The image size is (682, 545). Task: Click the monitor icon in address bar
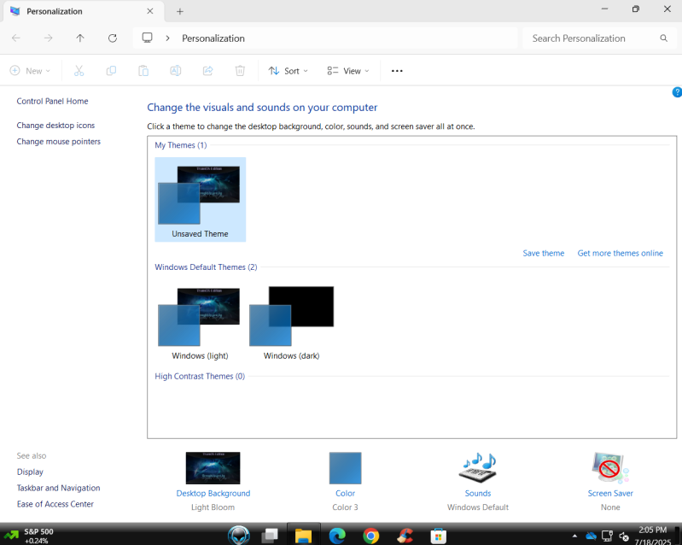(148, 38)
